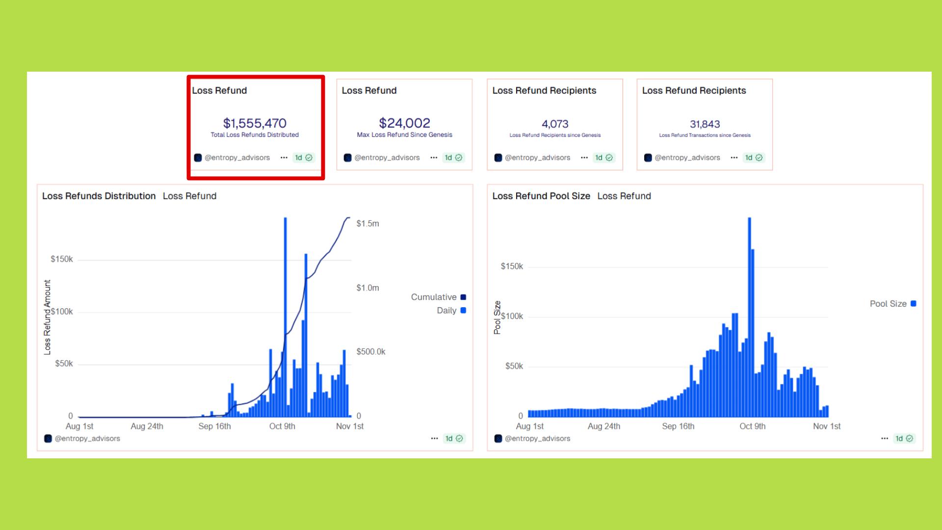
Task: Click 1d badge on Loss Refunds Distribution chart
Action: pos(454,438)
